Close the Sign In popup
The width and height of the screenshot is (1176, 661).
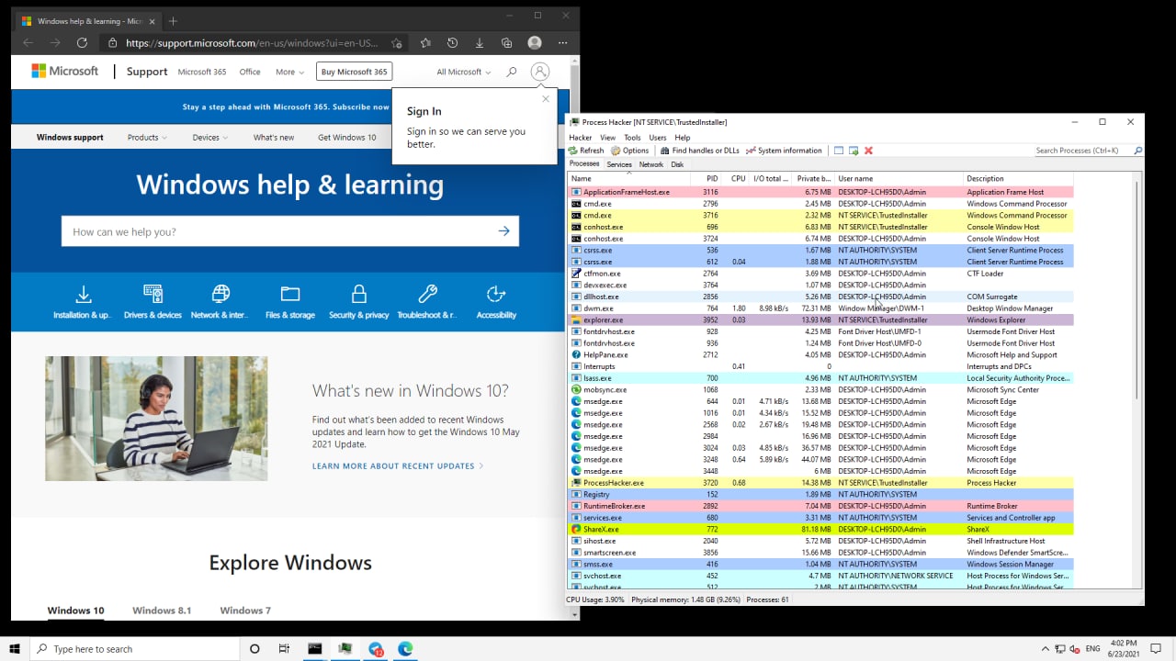[x=546, y=99]
